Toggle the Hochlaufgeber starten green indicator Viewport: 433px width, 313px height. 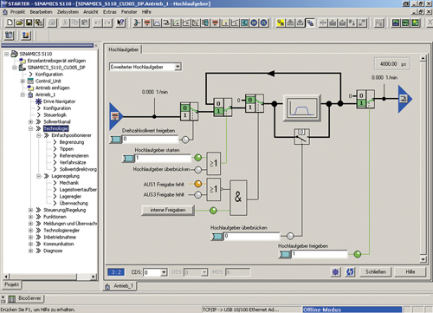pos(198,158)
